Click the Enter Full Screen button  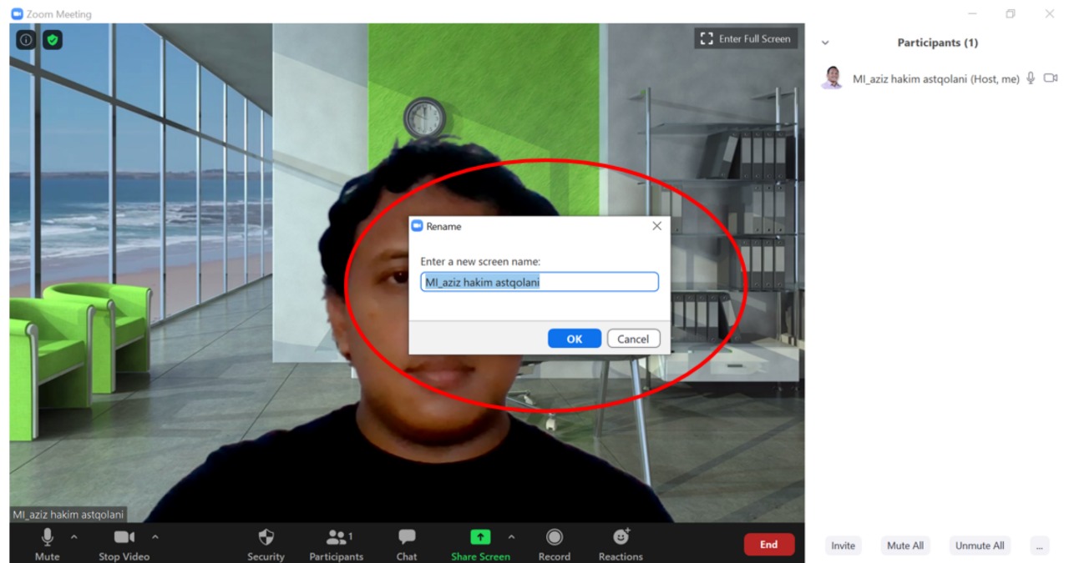tap(746, 38)
